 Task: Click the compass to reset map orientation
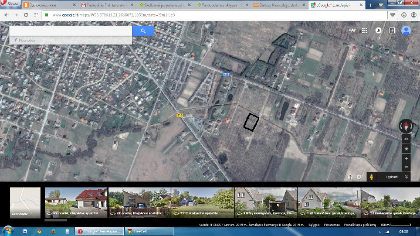(405, 126)
